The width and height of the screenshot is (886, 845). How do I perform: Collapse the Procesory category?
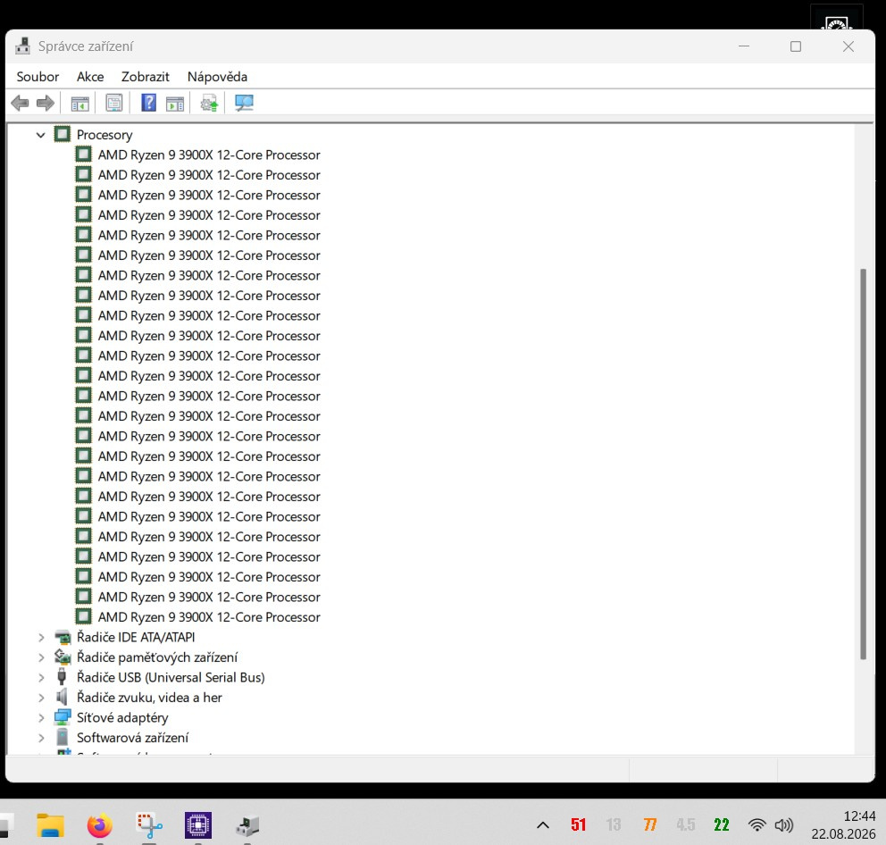pos(41,135)
